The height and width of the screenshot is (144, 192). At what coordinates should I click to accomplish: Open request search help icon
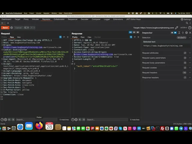tap(2, 120)
